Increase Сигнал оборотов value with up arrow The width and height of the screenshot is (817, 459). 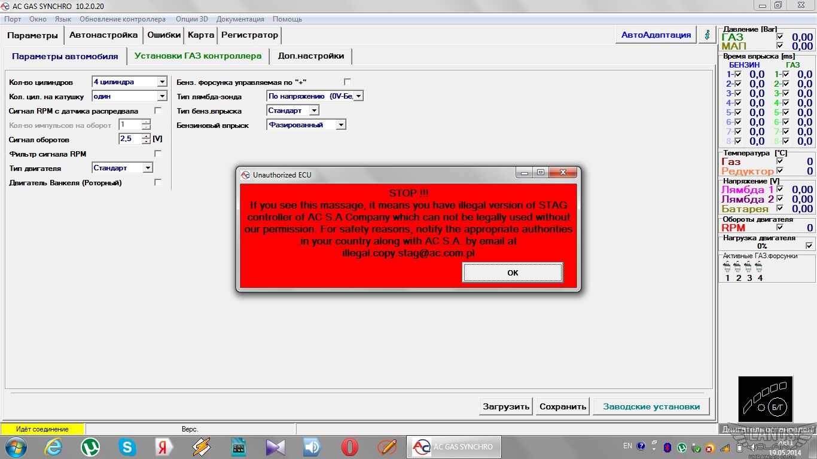(x=146, y=136)
